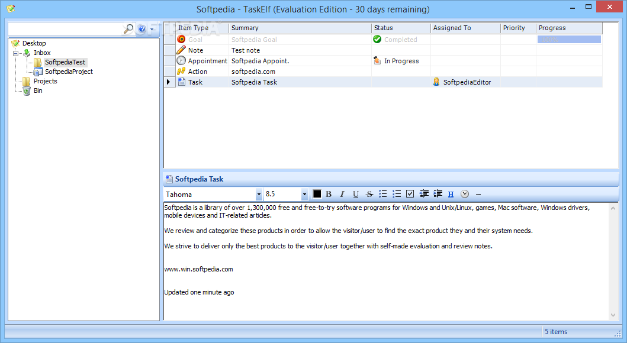Click the Bin recycle icon

coord(27,91)
